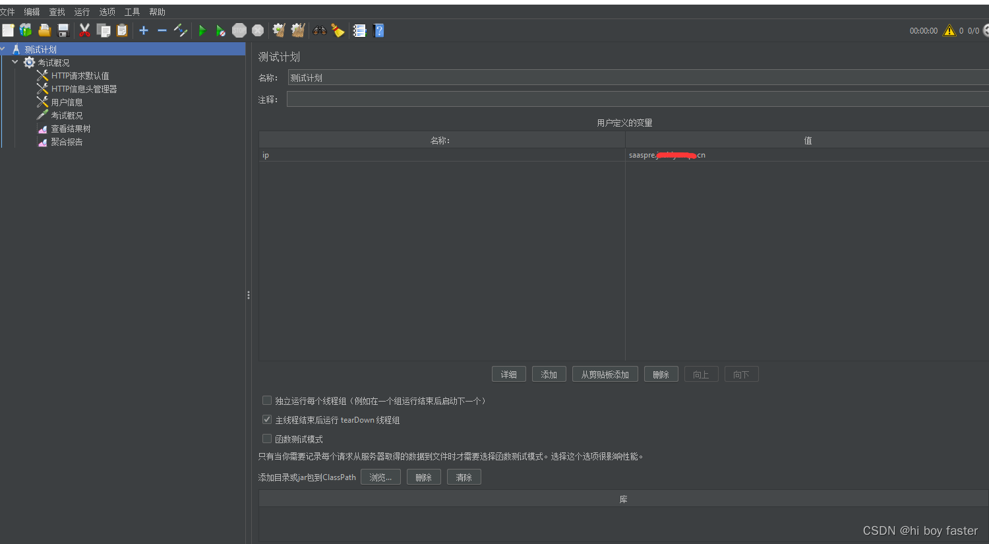Select HTTP信息头管理器 in tree
The height and width of the screenshot is (544, 989).
(x=84, y=89)
